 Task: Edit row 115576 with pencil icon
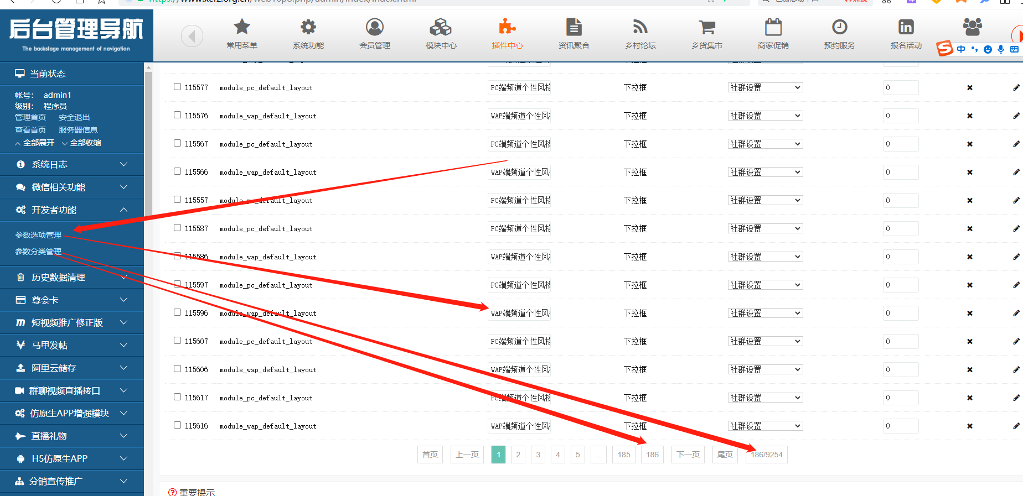coord(1016,116)
